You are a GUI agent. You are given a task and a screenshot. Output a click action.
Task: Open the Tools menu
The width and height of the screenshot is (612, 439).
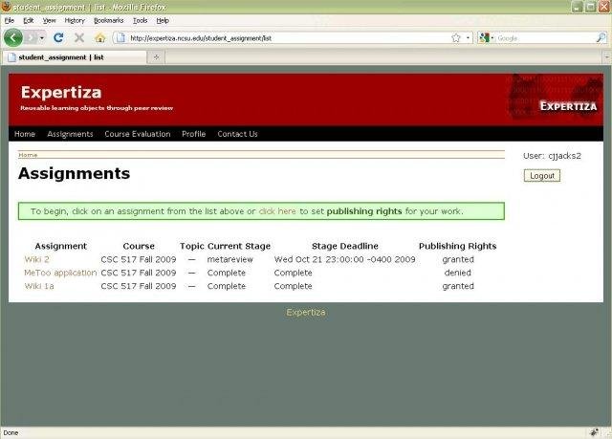pos(141,21)
